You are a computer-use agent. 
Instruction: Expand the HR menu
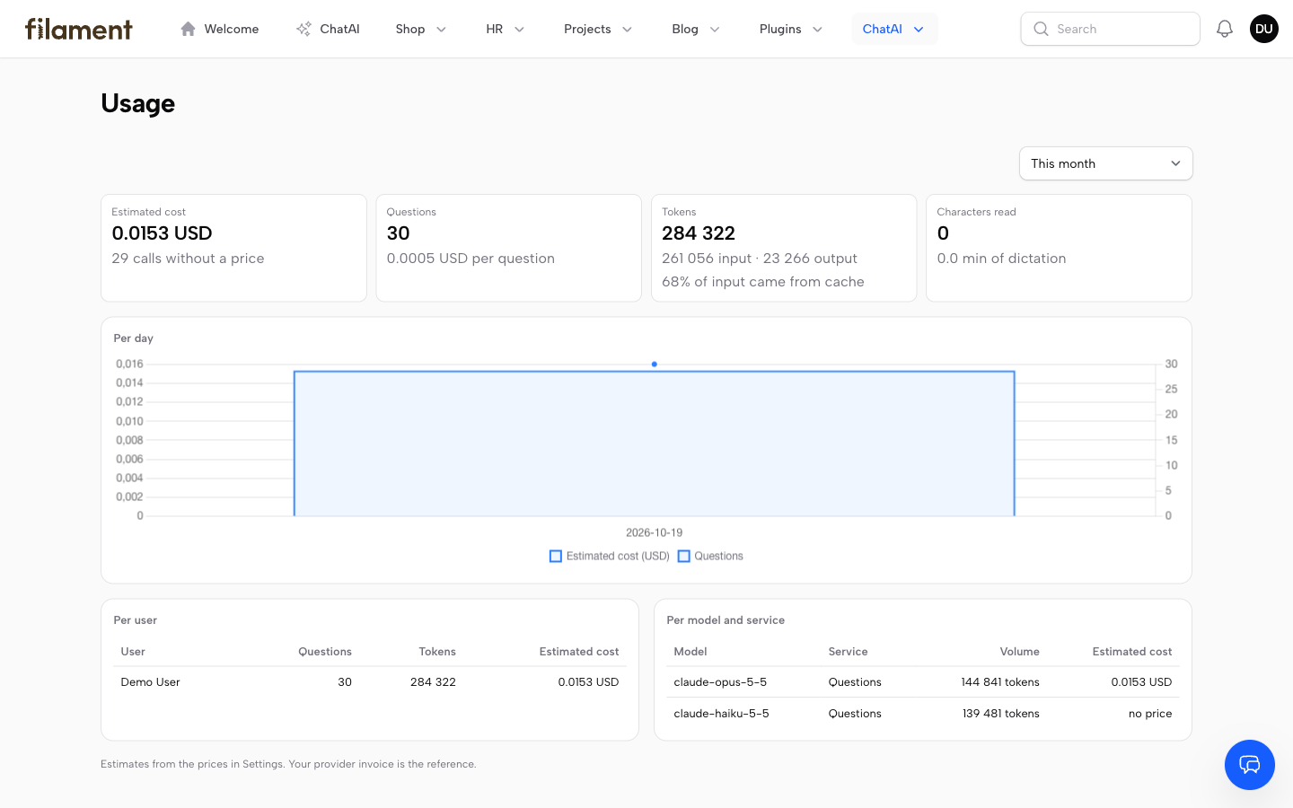tap(506, 29)
